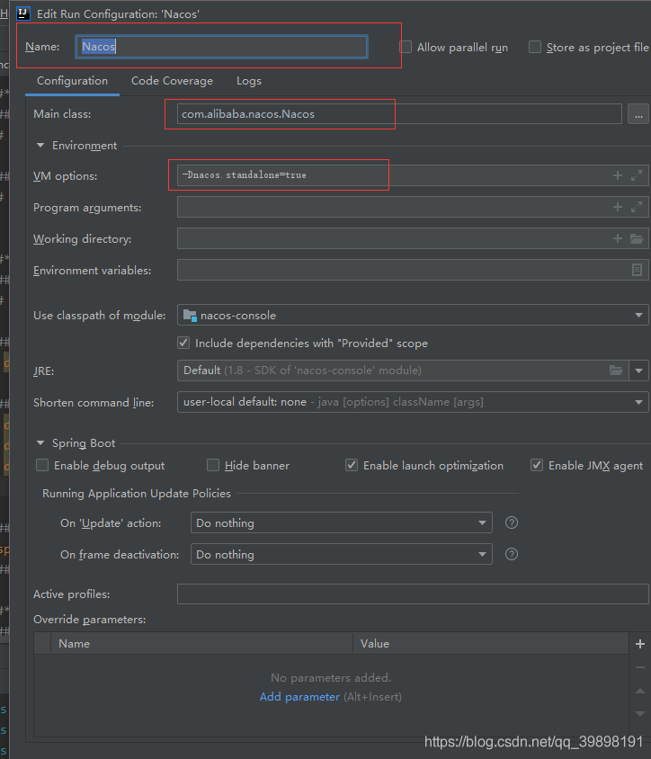The image size is (651, 759).
Task: Click the Name column header
Action: click(201, 644)
